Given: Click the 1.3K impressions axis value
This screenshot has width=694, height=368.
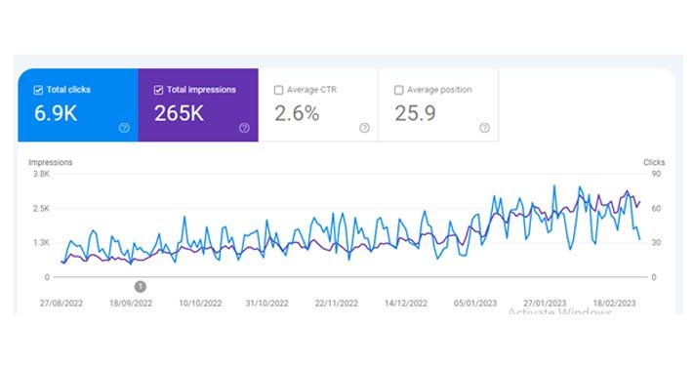Looking at the screenshot, I should click(42, 243).
